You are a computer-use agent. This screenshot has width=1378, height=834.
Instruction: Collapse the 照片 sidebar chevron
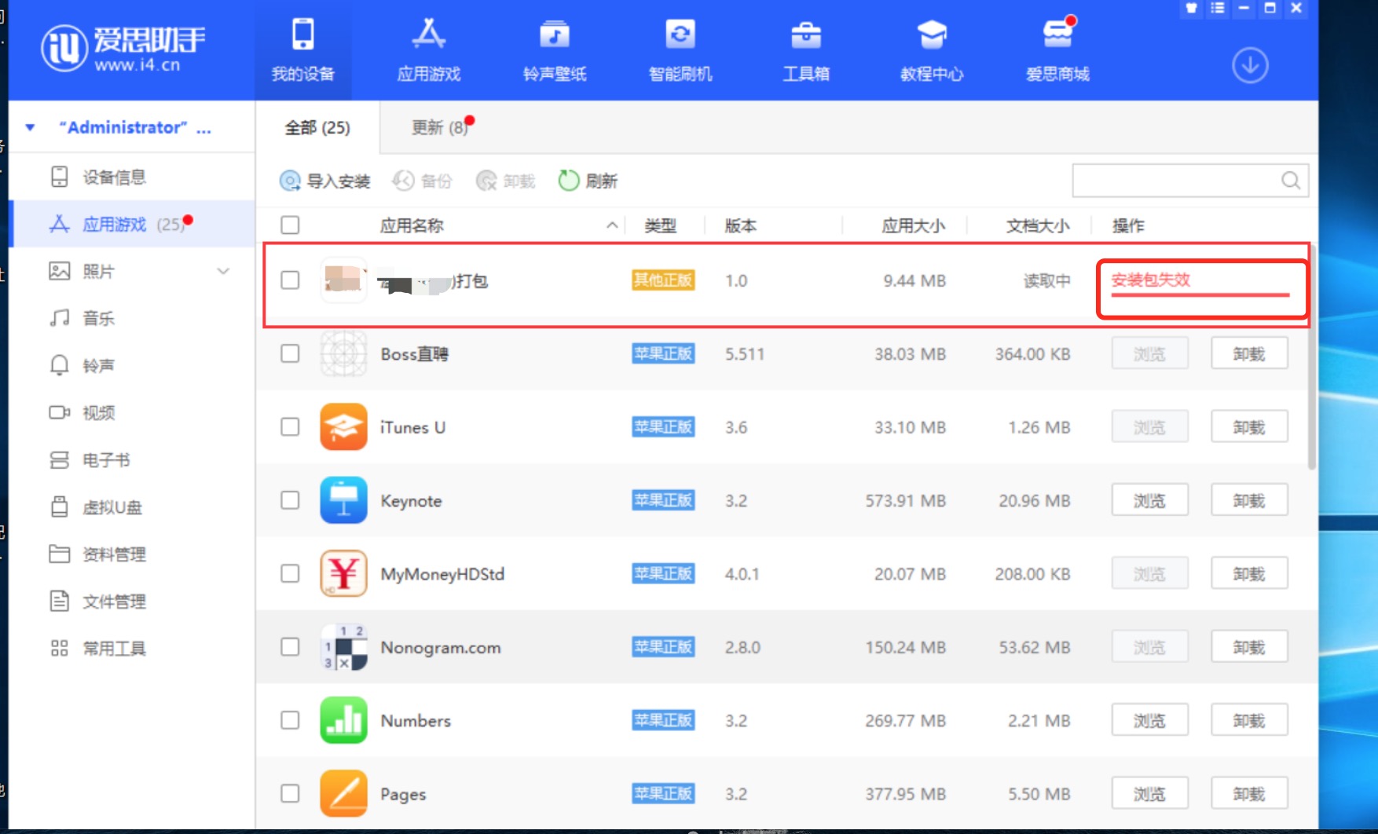(223, 271)
